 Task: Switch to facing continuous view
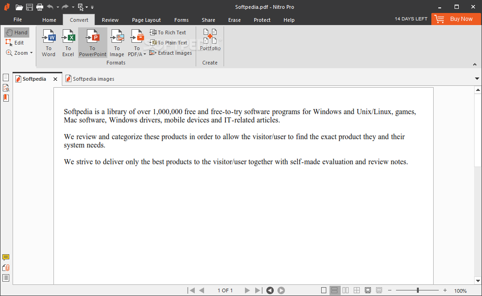[357, 290]
